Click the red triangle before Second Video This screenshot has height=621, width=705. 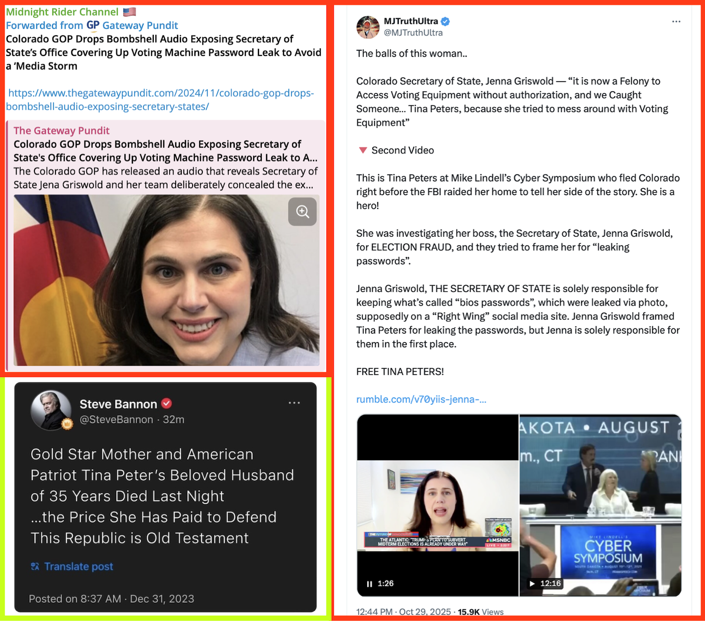pos(363,150)
